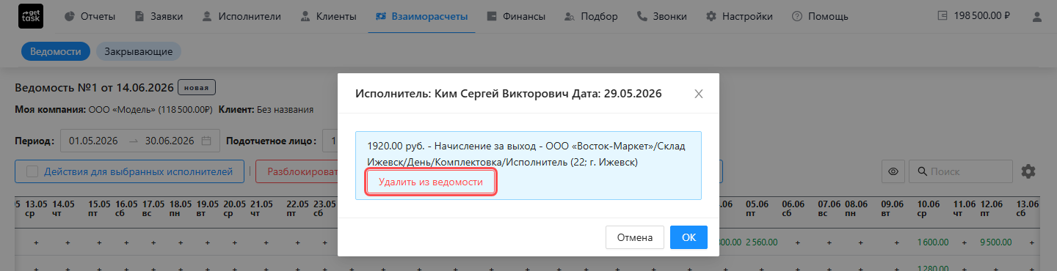Click the Поиск search field
Screen dimensions: 1057x271
962,171
